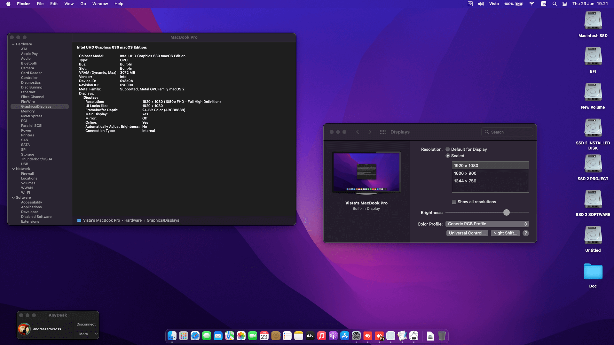This screenshot has height=345, width=614.
Task: Disconnect the AnyDesk session
Action: [x=86, y=324]
